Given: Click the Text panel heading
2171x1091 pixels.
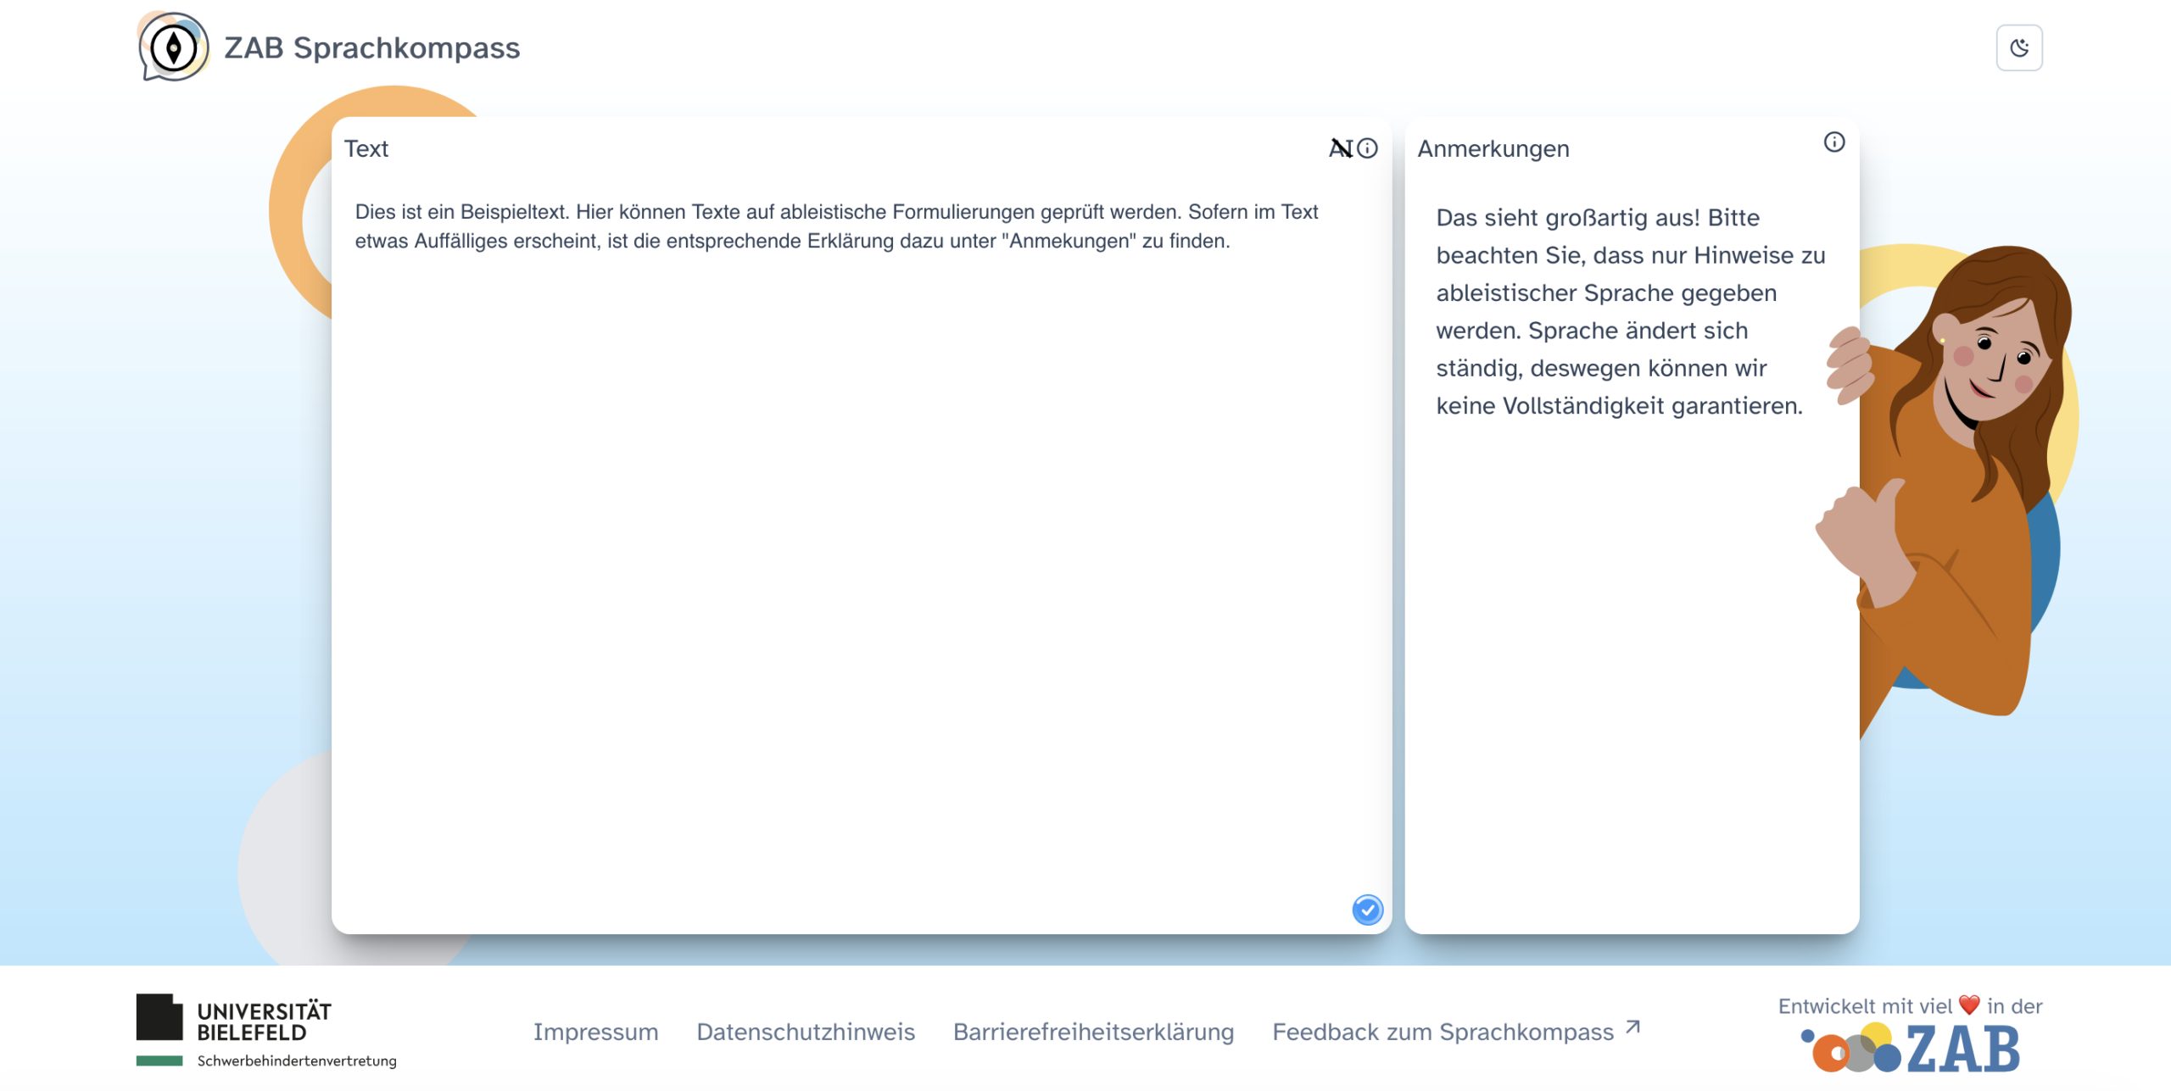Looking at the screenshot, I should [366, 148].
